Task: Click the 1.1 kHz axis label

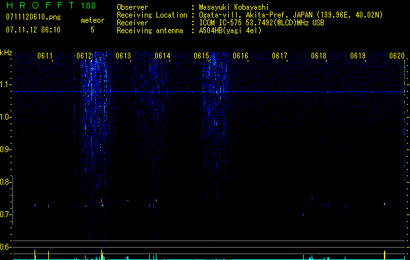Action: point(5,84)
